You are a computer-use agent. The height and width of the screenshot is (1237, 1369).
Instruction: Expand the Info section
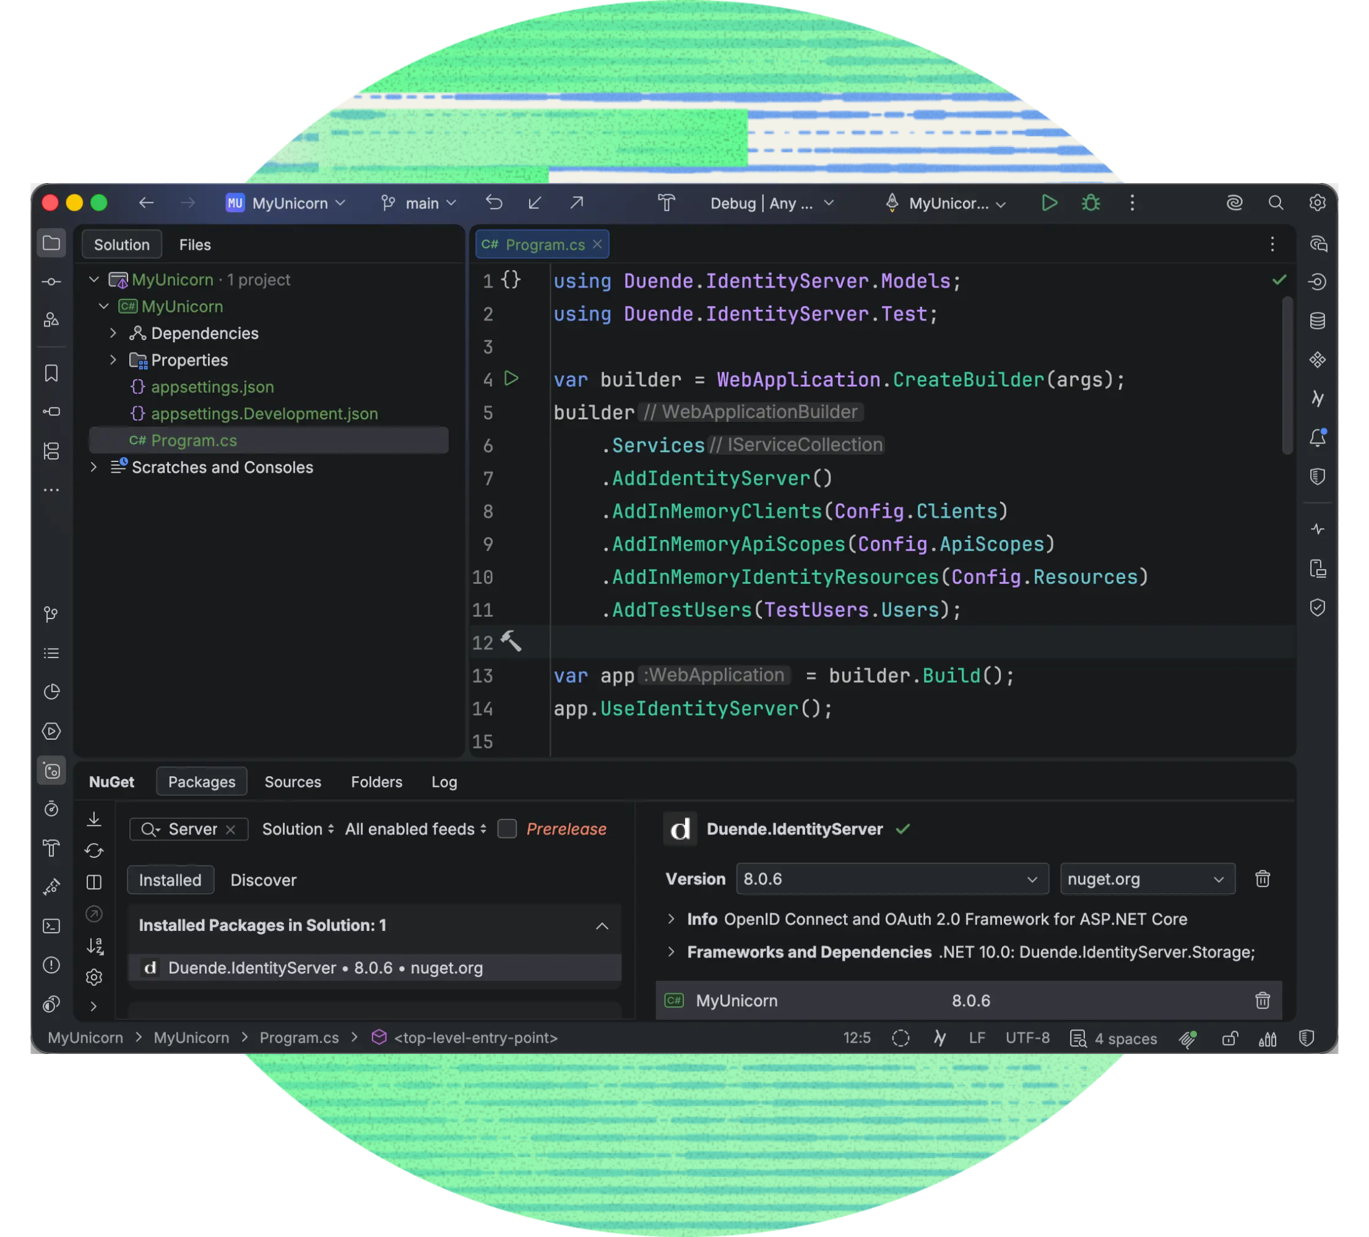pyautogui.click(x=671, y=918)
